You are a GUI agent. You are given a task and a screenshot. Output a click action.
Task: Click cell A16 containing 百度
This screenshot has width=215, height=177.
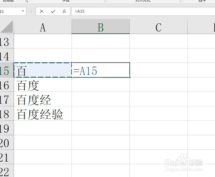click(43, 85)
